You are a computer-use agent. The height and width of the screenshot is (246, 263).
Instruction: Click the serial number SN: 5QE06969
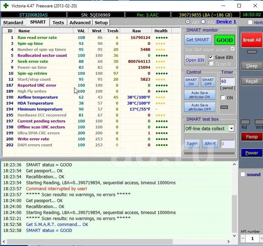tap(96, 15)
